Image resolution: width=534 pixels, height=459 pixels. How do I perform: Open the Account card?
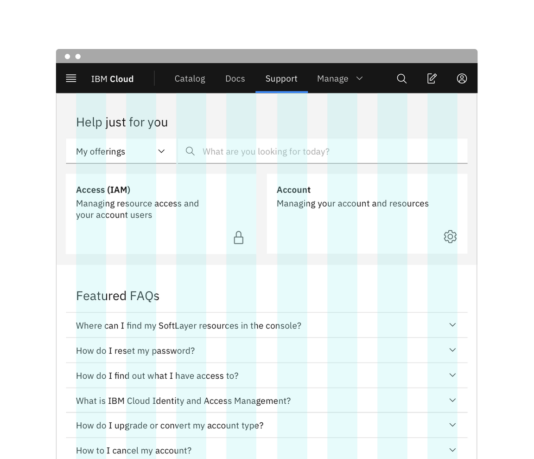click(x=367, y=213)
